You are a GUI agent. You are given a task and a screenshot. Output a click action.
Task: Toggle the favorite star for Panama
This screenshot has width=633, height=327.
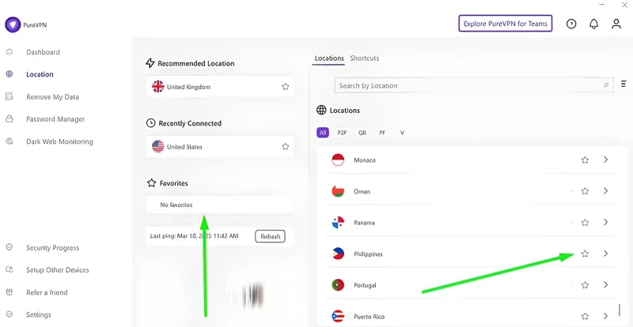(585, 223)
